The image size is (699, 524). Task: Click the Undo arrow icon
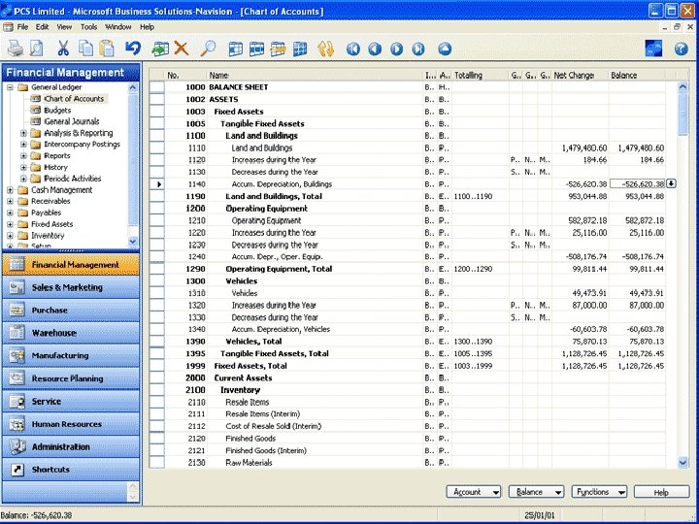click(x=133, y=48)
